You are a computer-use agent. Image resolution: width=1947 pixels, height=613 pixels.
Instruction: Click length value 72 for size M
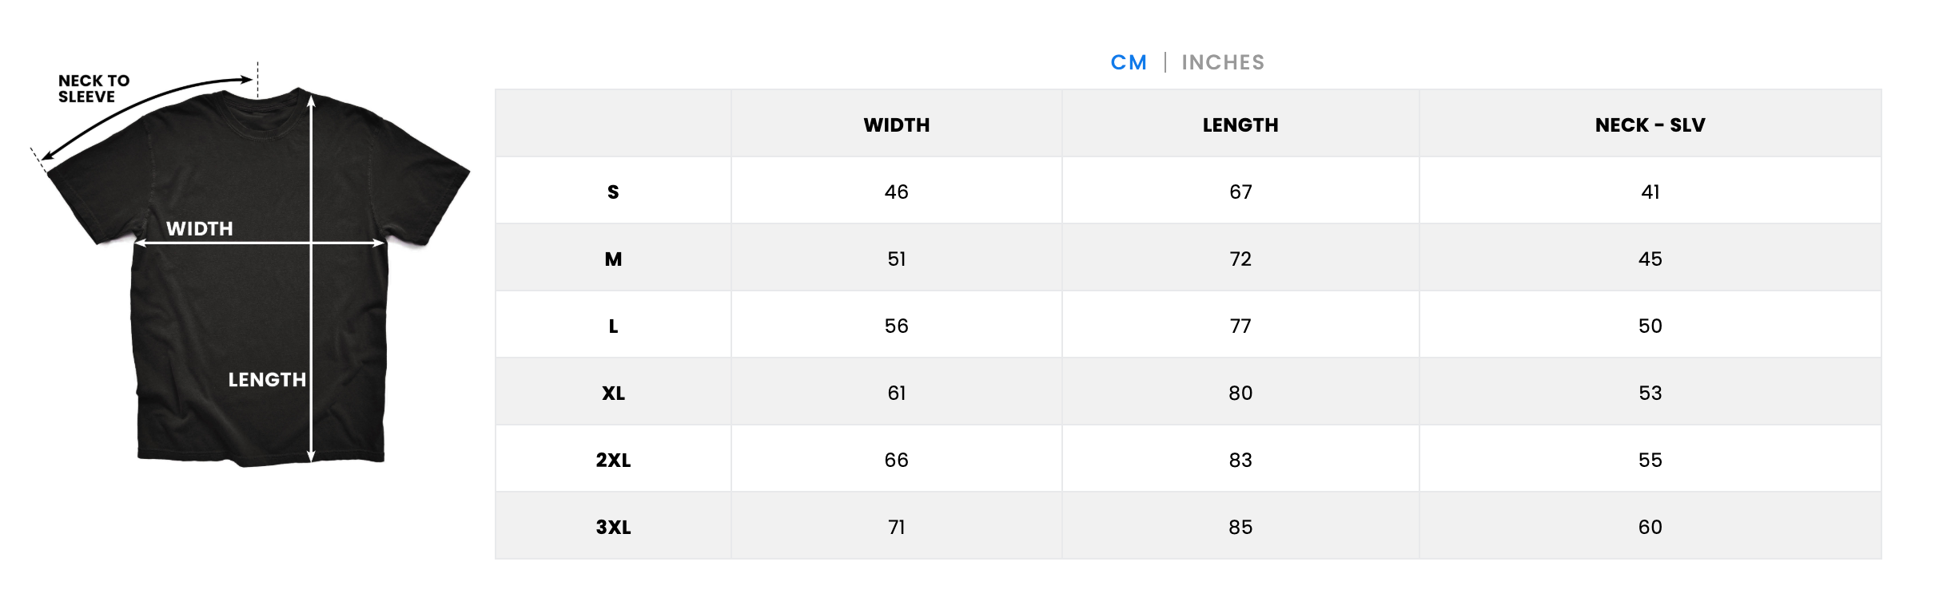coord(1240,259)
